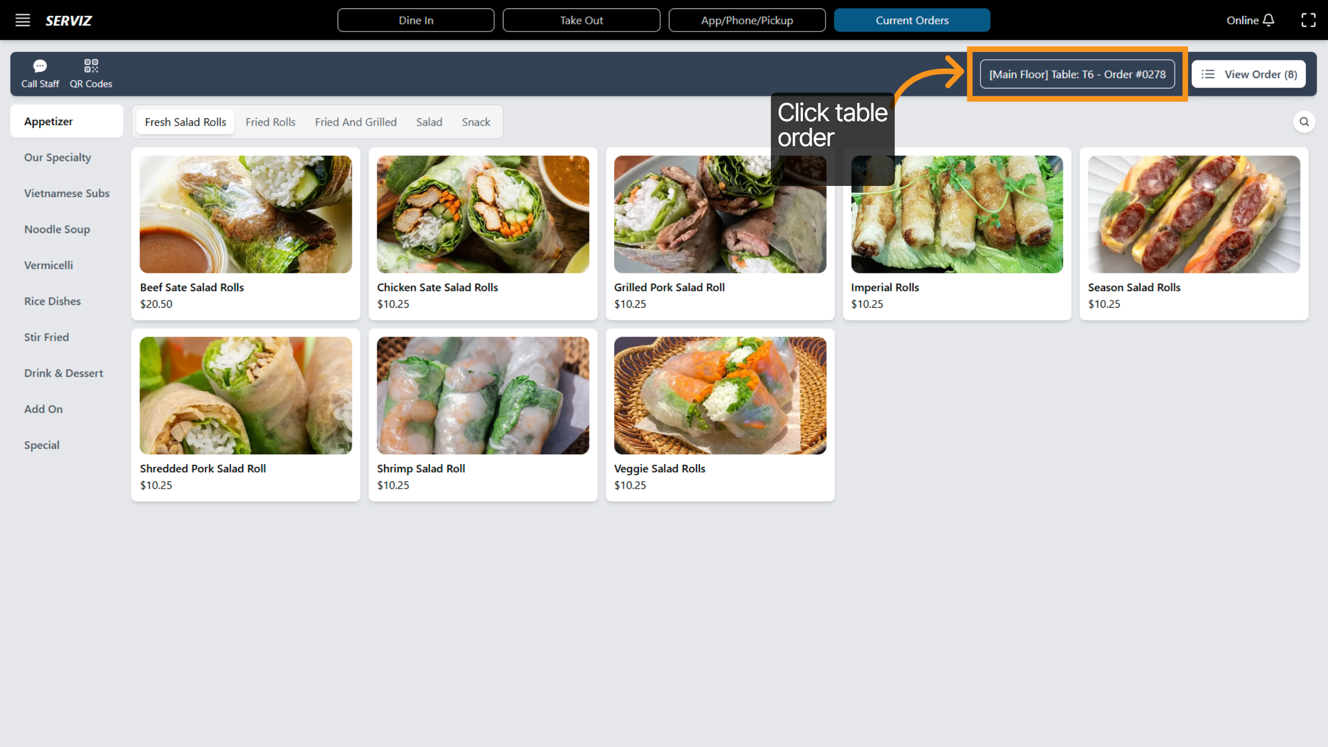Click the search magnifier icon
The image size is (1328, 747).
[x=1304, y=122]
